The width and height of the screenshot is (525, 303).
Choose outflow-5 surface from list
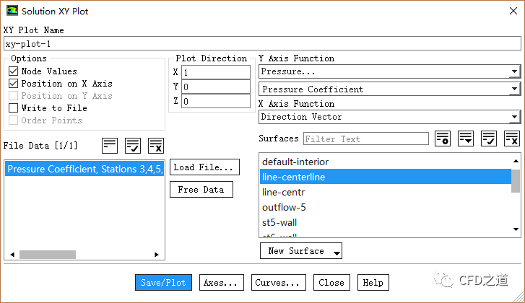(x=284, y=207)
